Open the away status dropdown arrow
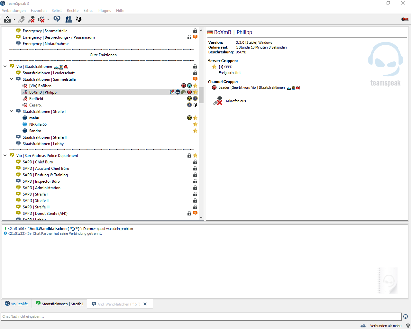 pyautogui.click(x=14, y=20)
